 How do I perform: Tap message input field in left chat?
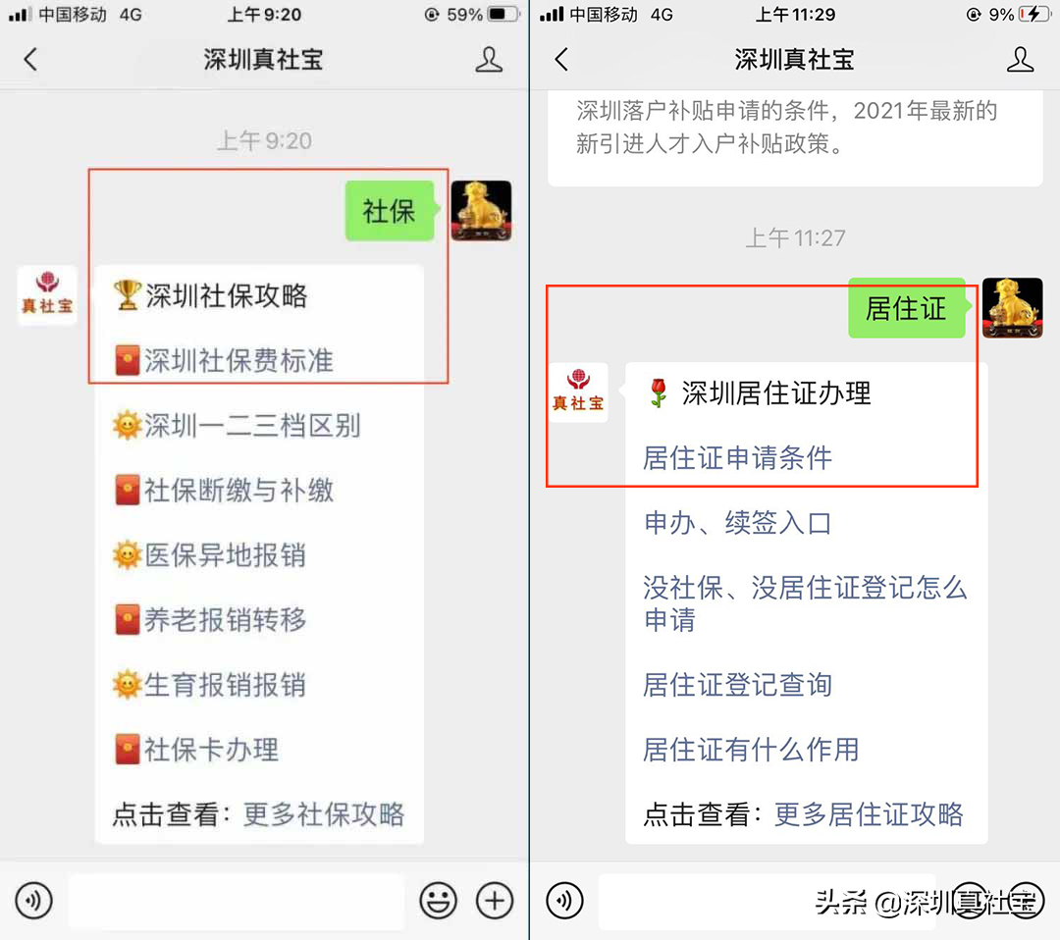tap(237, 901)
